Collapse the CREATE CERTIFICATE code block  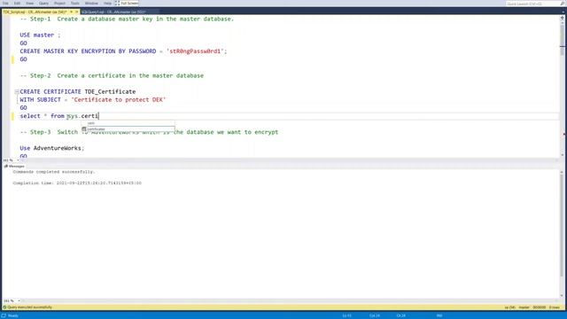tap(17, 92)
